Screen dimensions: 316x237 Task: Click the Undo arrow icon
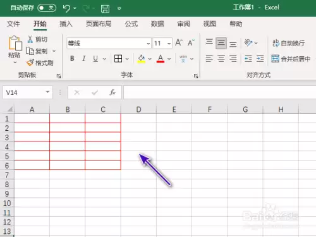66,9
